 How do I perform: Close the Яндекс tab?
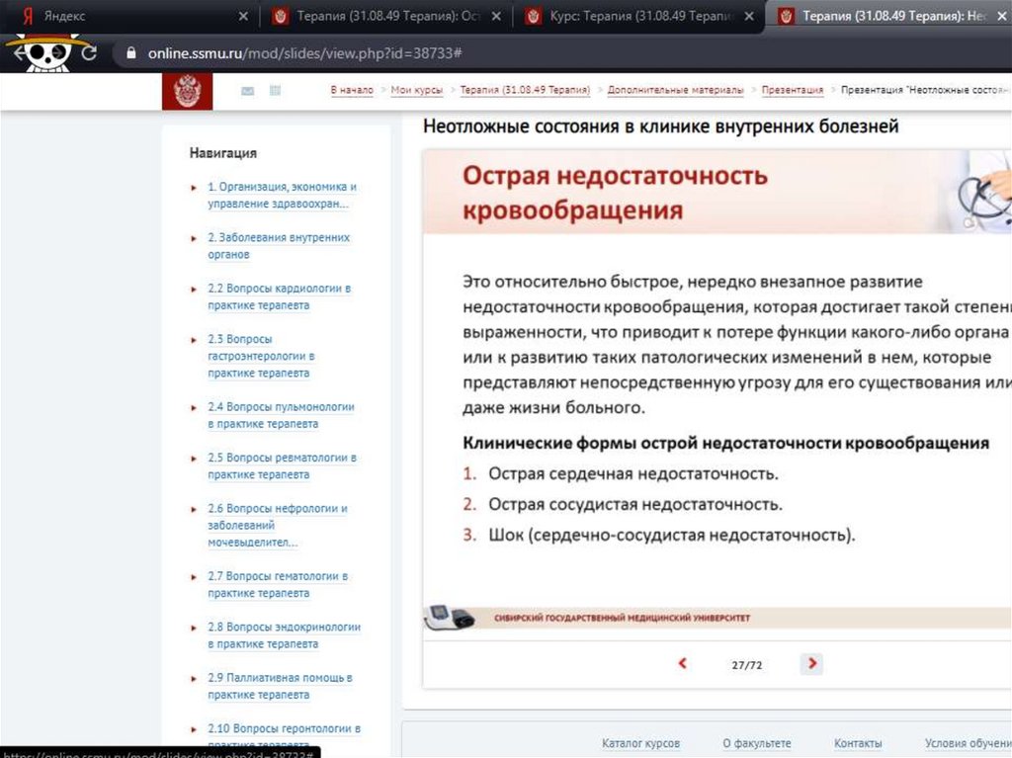pos(243,16)
